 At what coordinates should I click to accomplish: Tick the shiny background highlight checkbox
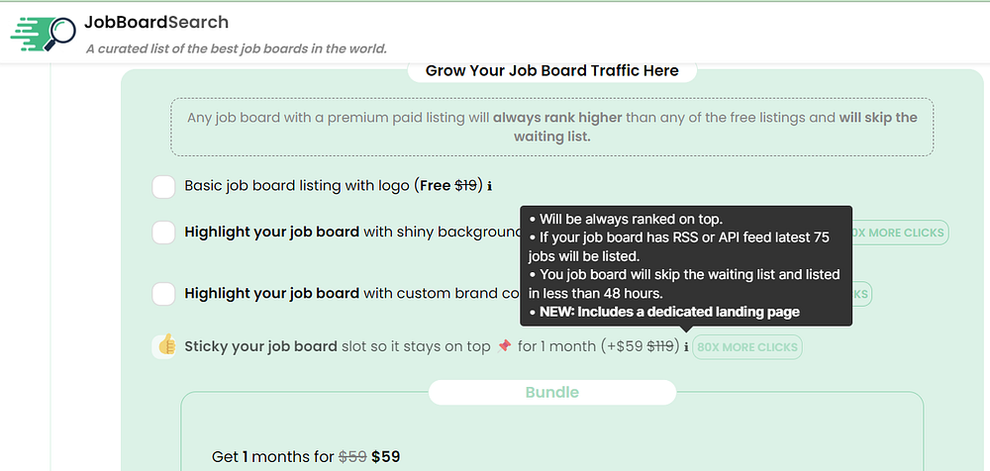(x=164, y=233)
